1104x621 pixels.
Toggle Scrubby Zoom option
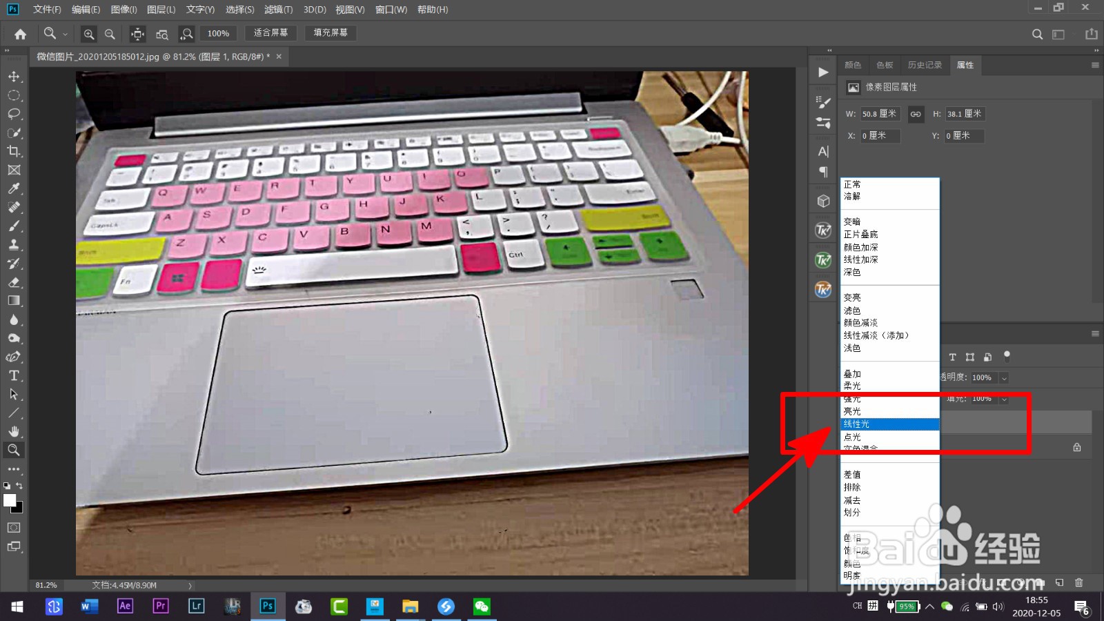(186, 33)
